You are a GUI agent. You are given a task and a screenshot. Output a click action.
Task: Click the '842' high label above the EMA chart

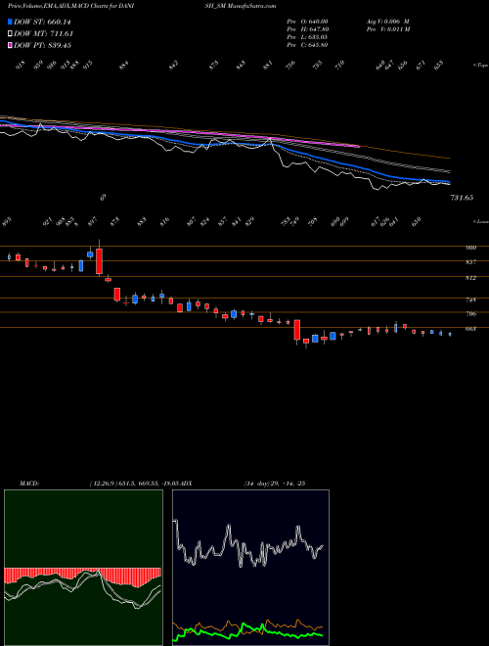tap(174, 65)
